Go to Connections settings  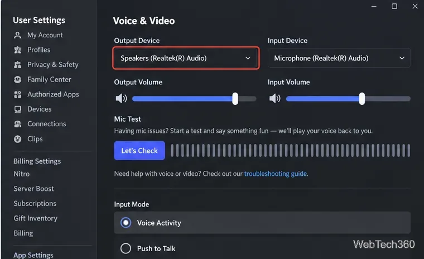tap(46, 124)
